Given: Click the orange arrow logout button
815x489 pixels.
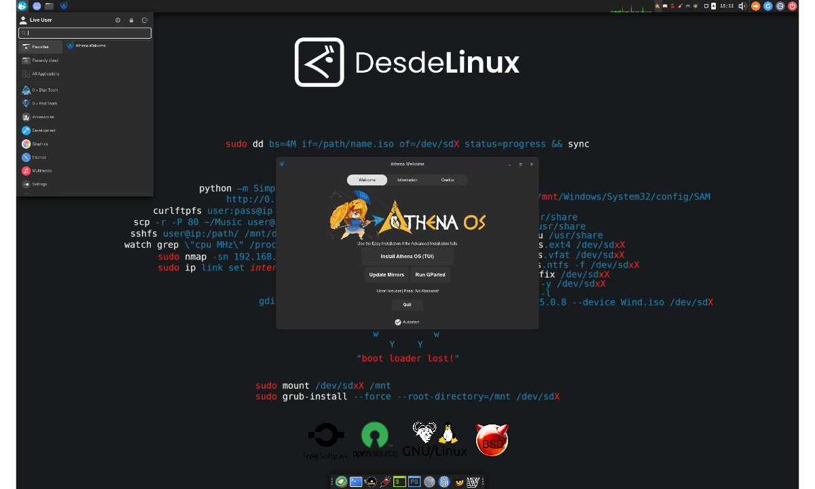Looking at the screenshot, I should coord(756,6).
